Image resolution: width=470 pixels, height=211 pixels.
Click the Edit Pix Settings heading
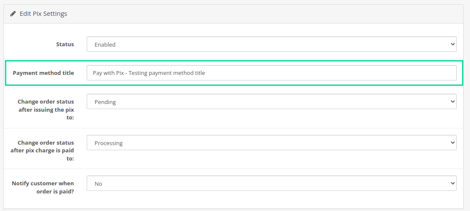(43, 14)
